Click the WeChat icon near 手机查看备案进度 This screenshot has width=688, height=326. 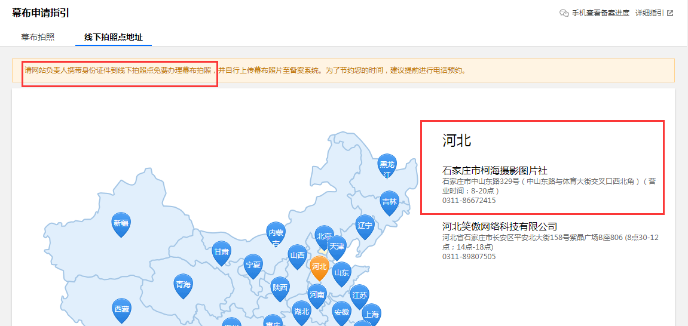pos(564,13)
